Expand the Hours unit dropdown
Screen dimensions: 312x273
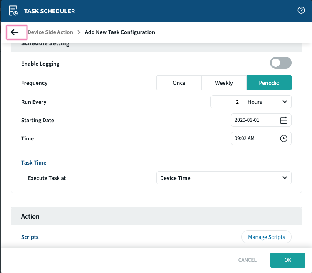pos(267,102)
